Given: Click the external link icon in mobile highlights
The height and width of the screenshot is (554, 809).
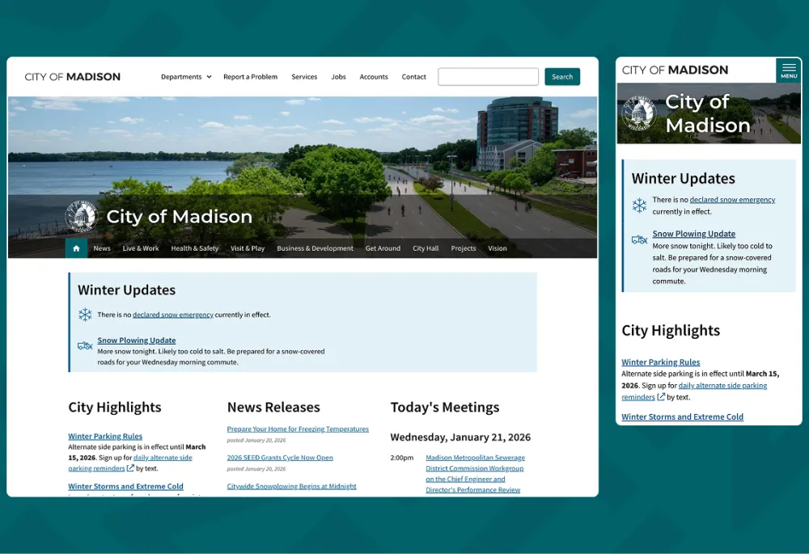Looking at the screenshot, I should coord(660,396).
